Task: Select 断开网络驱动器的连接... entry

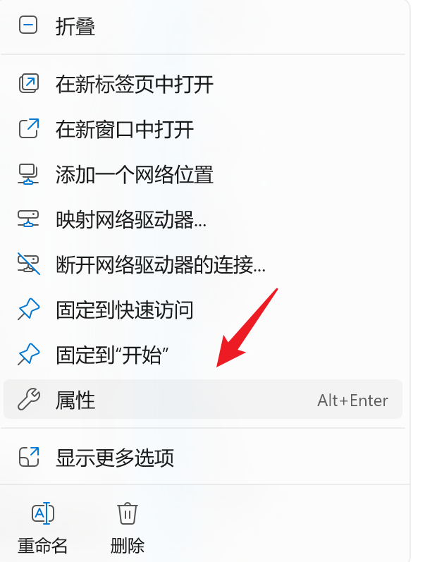Action: tap(161, 265)
